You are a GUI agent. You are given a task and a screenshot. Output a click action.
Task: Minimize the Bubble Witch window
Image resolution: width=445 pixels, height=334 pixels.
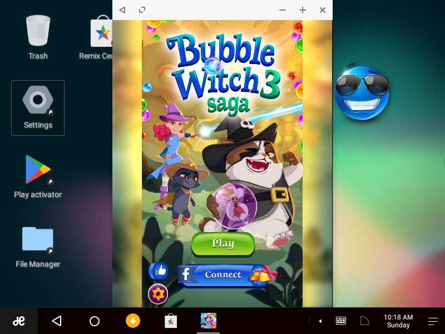(283, 10)
